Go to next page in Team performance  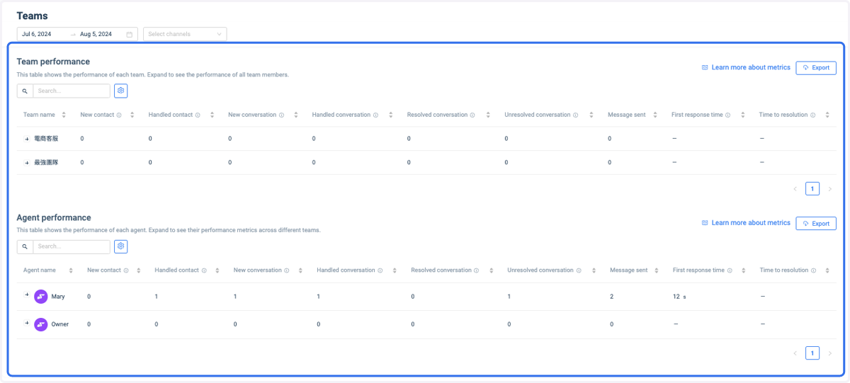(830, 189)
